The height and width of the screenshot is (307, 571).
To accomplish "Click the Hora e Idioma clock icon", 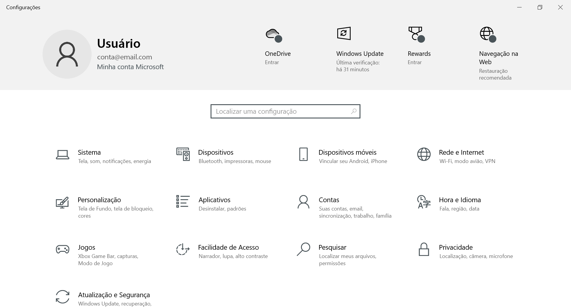I will [x=424, y=202].
